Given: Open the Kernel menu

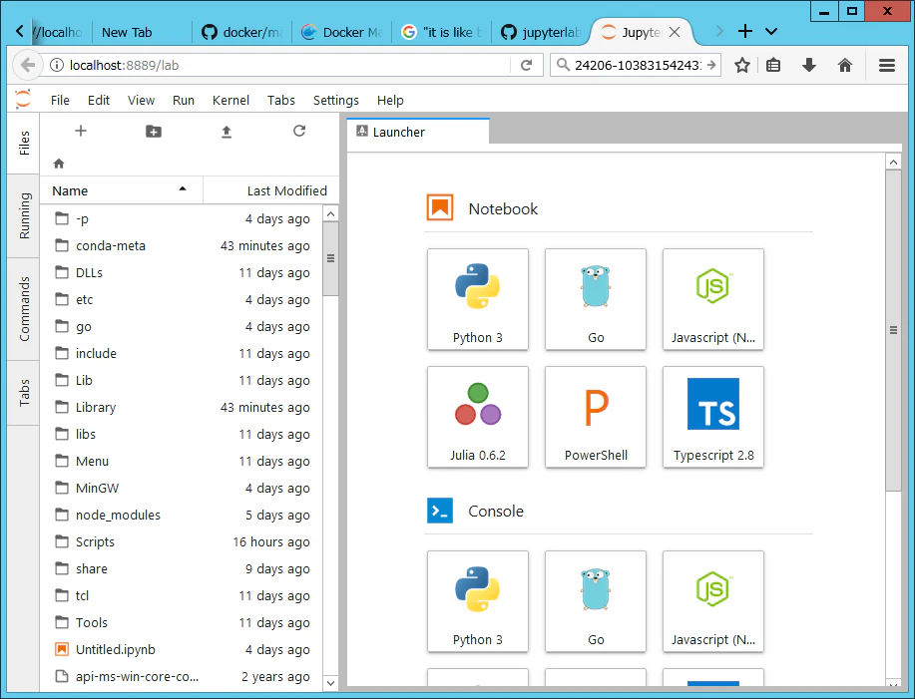Looking at the screenshot, I should pyautogui.click(x=230, y=101).
